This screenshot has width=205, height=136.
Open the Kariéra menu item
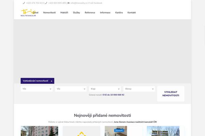click(119, 13)
